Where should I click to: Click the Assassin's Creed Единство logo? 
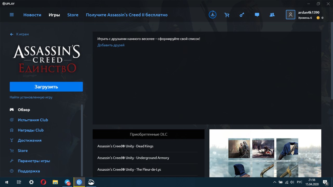tap(46, 59)
